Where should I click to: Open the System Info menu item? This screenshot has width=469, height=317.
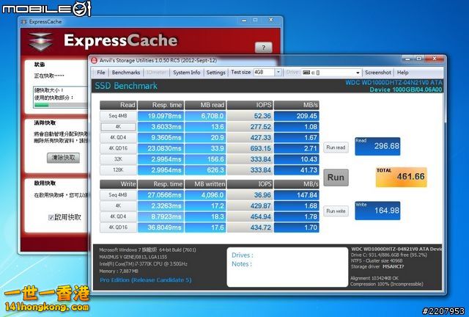186,73
